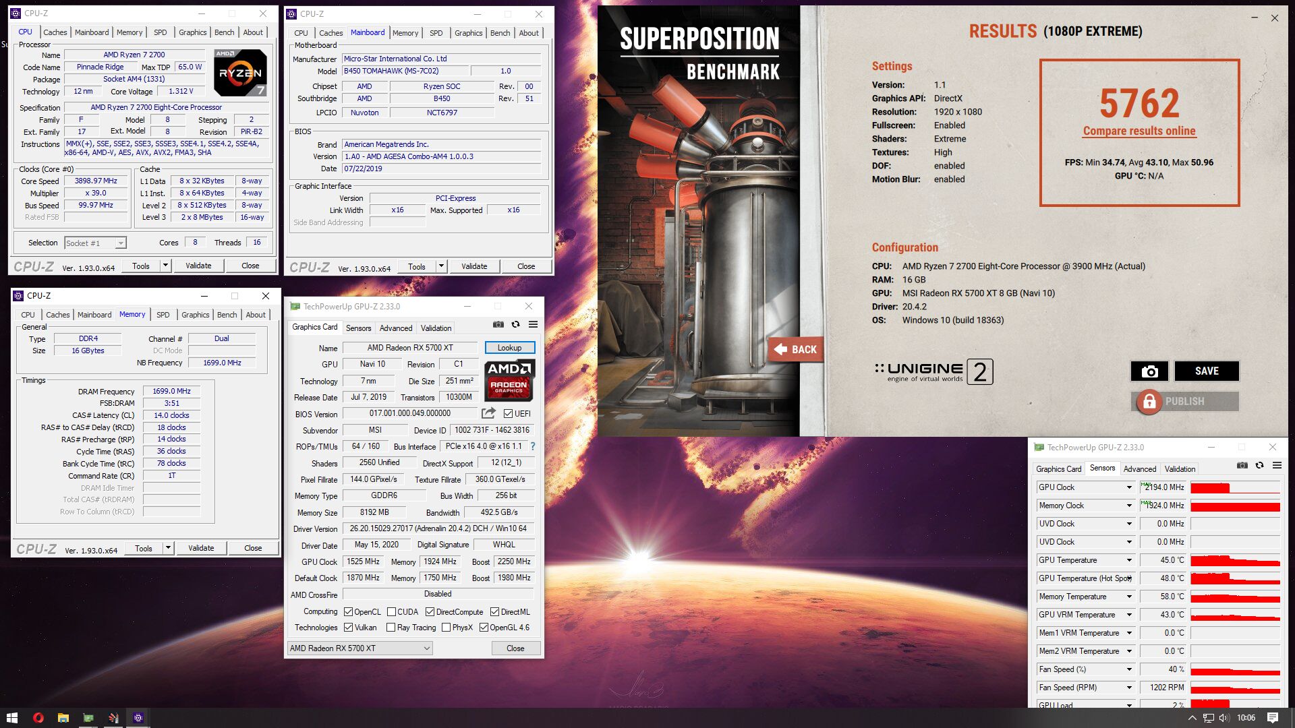Open the GPU Temperature sensor dropdown arrow
The image size is (1295, 728).
pyautogui.click(x=1129, y=560)
